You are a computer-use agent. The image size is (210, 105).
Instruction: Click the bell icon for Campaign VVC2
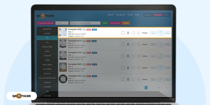[x=128, y=80]
